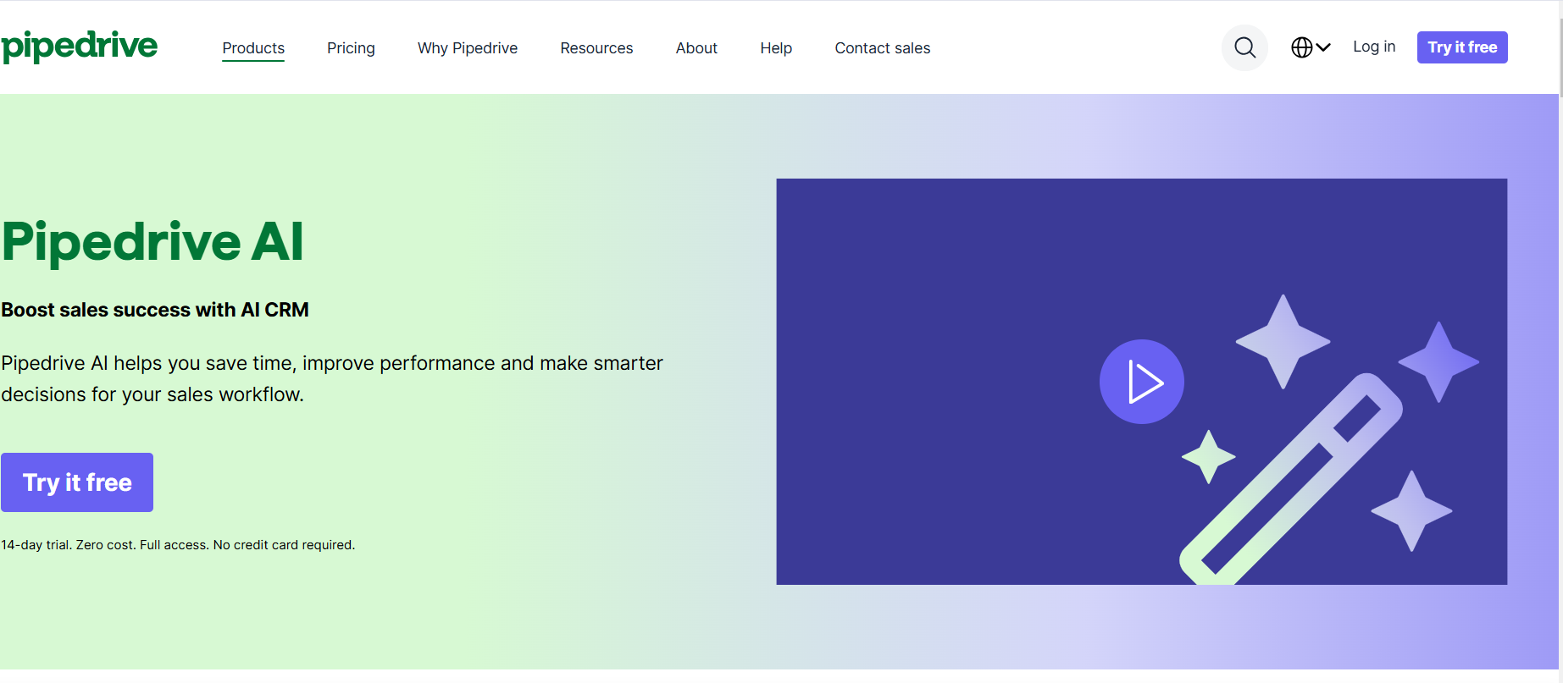Open the Resources menu
1563x683 pixels.
596,48
